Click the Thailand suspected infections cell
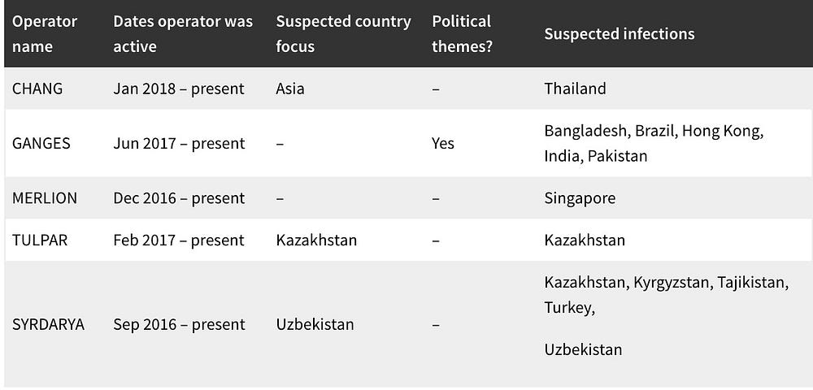Image resolution: width=813 pixels, height=390 pixels. [575, 89]
